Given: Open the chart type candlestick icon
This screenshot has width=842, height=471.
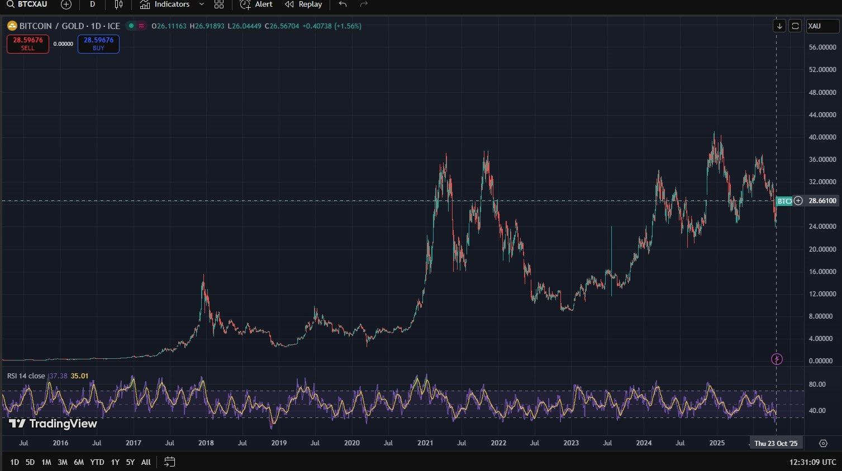Looking at the screenshot, I should click(x=118, y=4).
